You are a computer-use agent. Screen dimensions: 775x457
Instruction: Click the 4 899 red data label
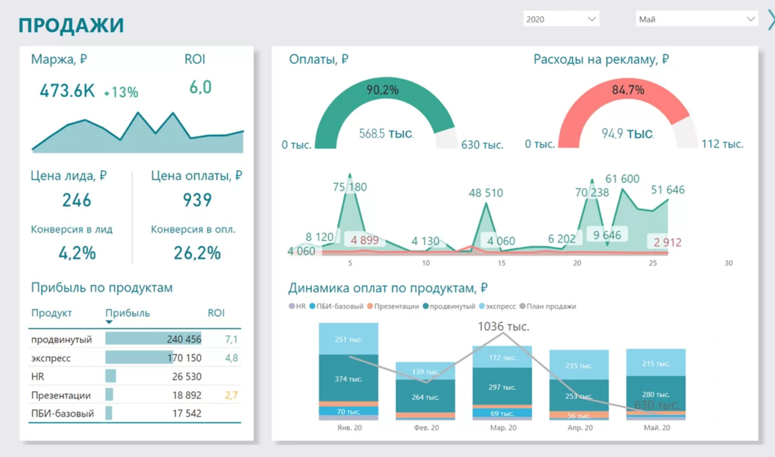coord(365,241)
